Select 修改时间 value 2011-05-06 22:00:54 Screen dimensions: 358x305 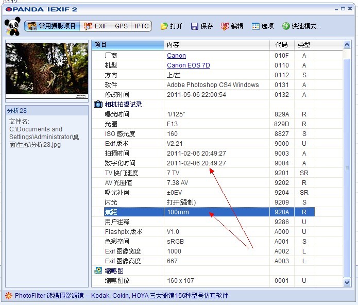pyautogui.click(x=196, y=95)
